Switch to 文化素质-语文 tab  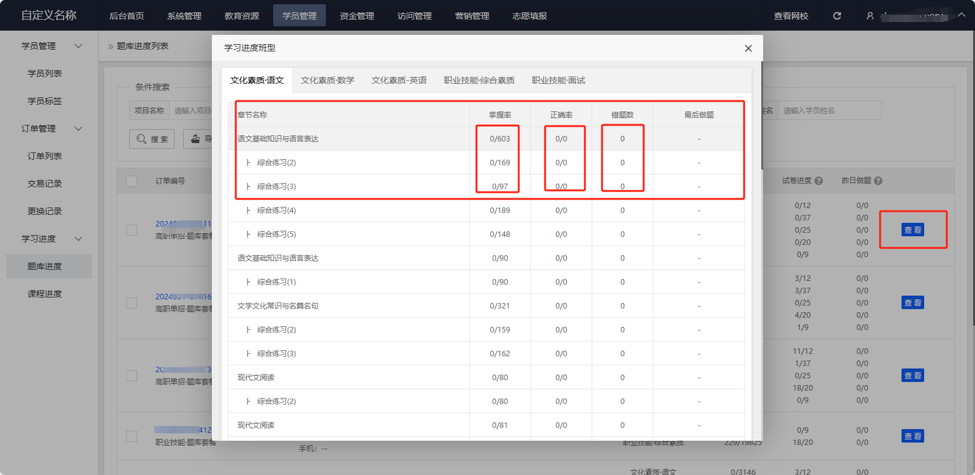(x=257, y=80)
